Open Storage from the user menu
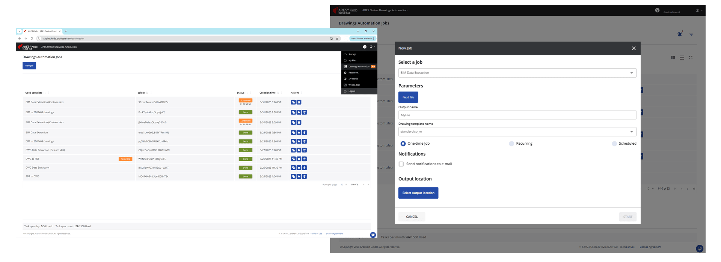This screenshot has width=721, height=262. pyautogui.click(x=359, y=54)
